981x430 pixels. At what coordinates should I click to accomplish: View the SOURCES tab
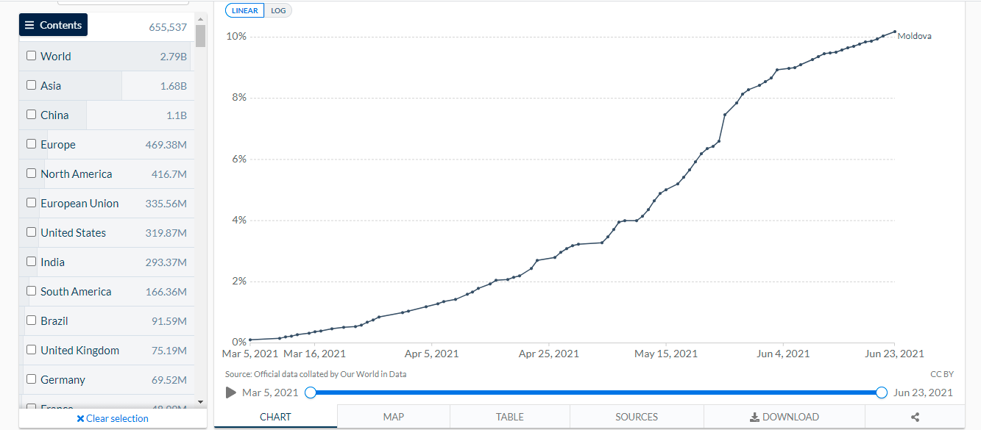(637, 417)
